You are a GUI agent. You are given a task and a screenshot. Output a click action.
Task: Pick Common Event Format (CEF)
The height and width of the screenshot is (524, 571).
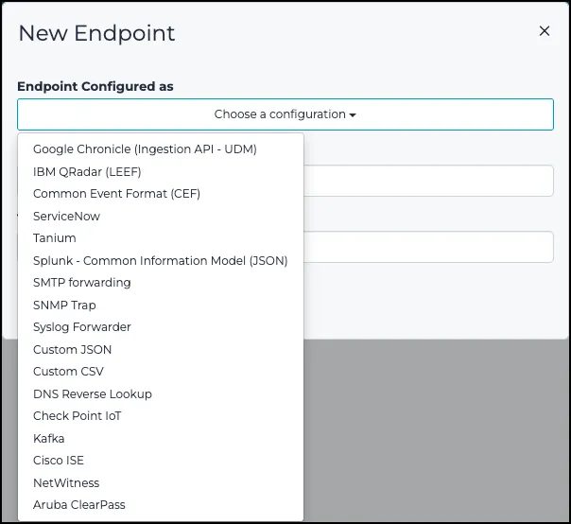[116, 194]
